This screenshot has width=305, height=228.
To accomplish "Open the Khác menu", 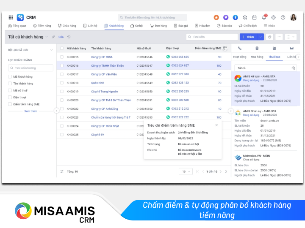I will click(x=269, y=26).
